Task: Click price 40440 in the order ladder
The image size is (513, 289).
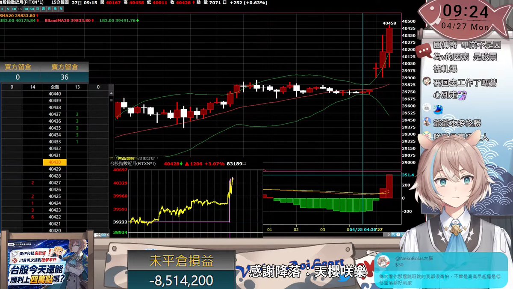Action: (x=55, y=94)
